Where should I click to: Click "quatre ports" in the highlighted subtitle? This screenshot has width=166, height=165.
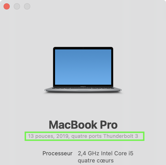86,136
